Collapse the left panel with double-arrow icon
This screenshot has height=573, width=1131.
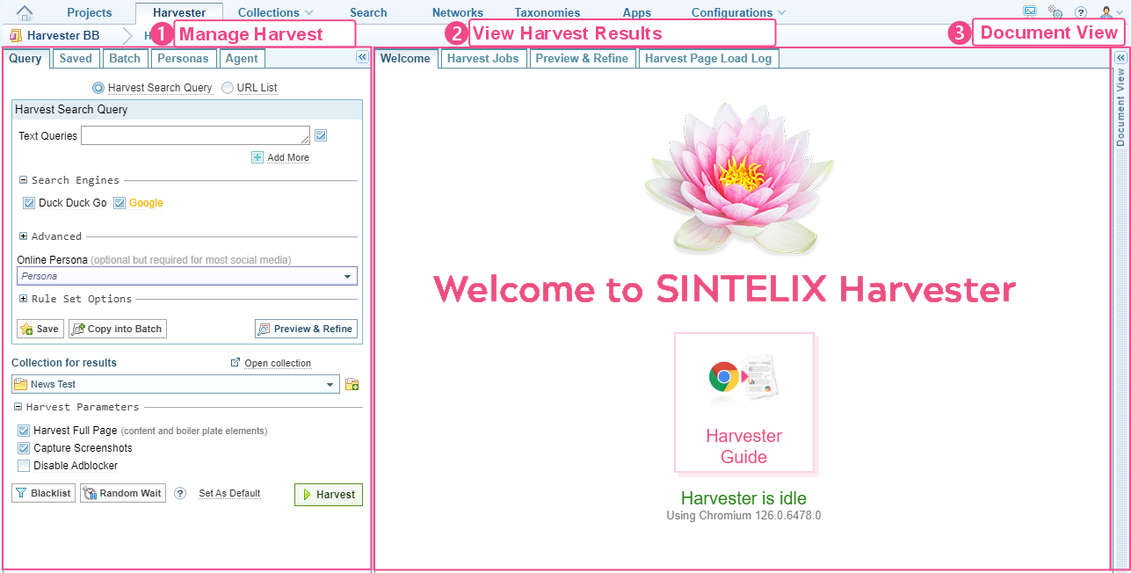[361, 57]
